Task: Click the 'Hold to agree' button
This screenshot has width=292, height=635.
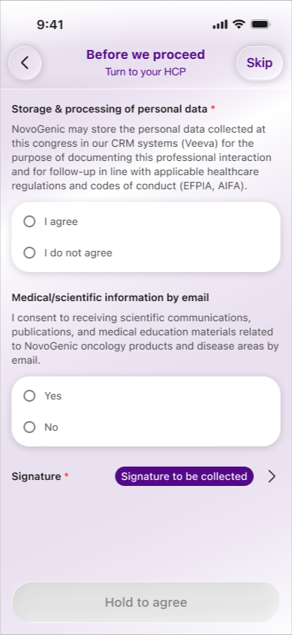Action: (x=146, y=602)
